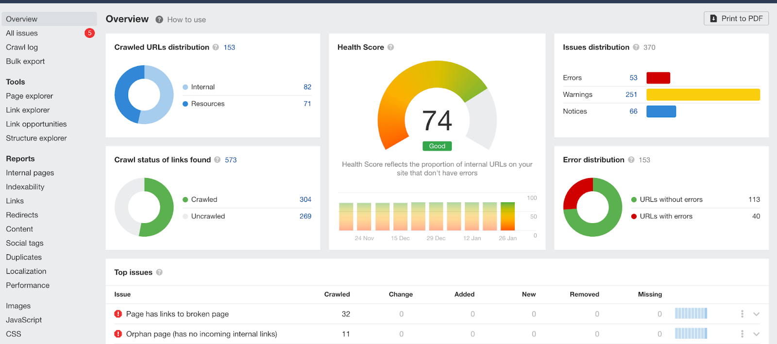777x344 pixels.
Task: Click the 153 crawled URLs total link
Action: 229,47
